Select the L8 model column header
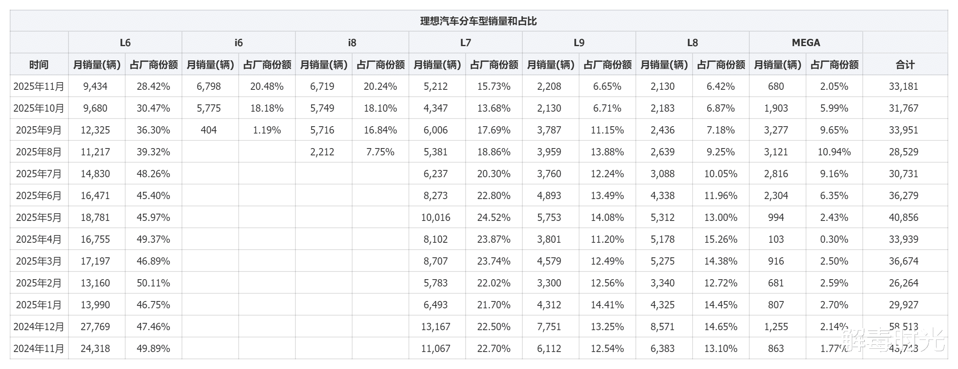Image resolution: width=958 pixels, height=369 pixels. click(x=693, y=42)
